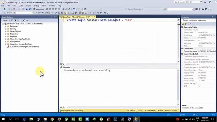
Task: Open the master database dropdown
Action: pyautogui.click(x=32, y=13)
